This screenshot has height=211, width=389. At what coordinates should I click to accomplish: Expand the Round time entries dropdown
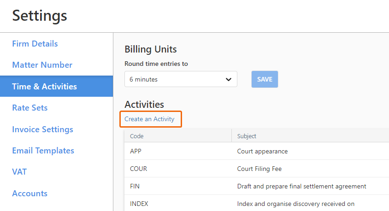181,79
